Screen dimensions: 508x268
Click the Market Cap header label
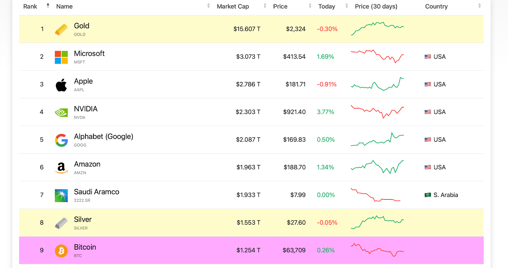(x=233, y=6)
